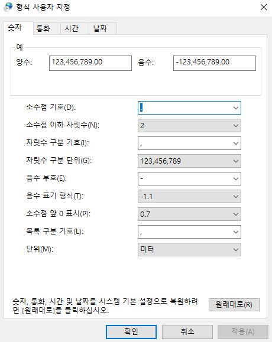Go to the 날짜 tab
Screen dimensions: 272x342
pos(103,28)
